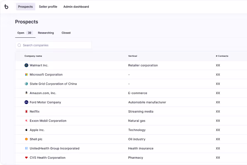Screen dimensions: 247x165
Task: Click the Walmart logo icon
Action: click(x=26, y=65)
